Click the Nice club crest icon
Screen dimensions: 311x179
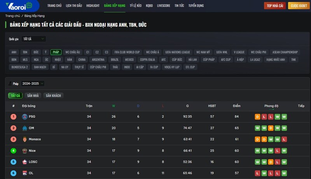click(24, 151)
